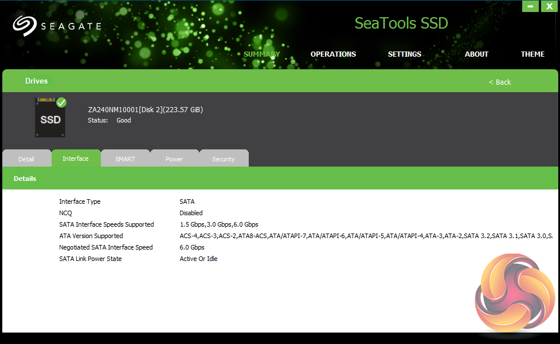Viewport: 560px width, 344px height.
Task: Close the SeaTools SSD application
Action: (549, 6)
